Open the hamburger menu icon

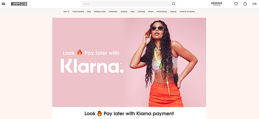click(x=3, y=4)
